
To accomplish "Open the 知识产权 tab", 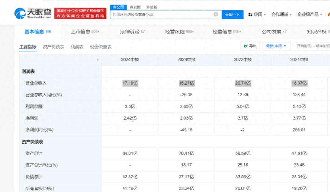I will (318, 32).
